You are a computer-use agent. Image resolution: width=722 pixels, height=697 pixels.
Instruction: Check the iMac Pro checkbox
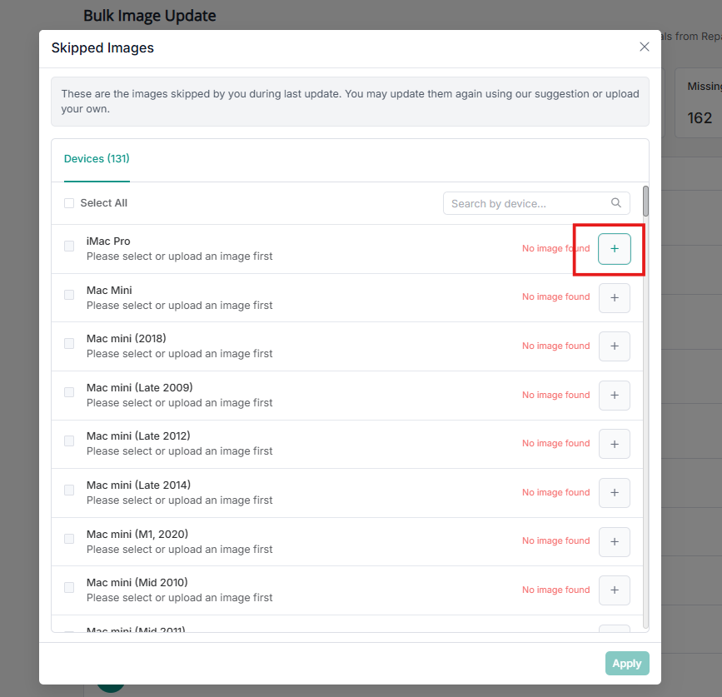[x=69, y=247]
